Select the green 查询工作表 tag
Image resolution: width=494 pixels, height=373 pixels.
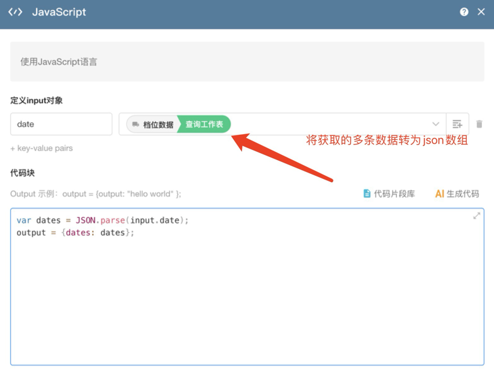(x=205, y=124)
